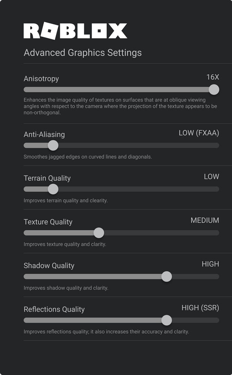Select the Anti-Aliasing label
232x375 pixels.
[x=44, y=134]
